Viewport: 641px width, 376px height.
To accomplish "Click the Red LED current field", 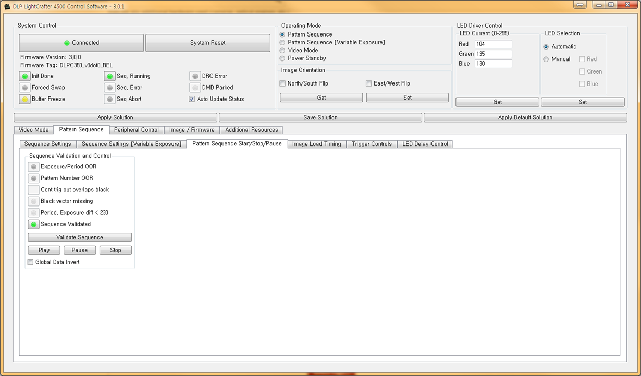I will (493, 44).
